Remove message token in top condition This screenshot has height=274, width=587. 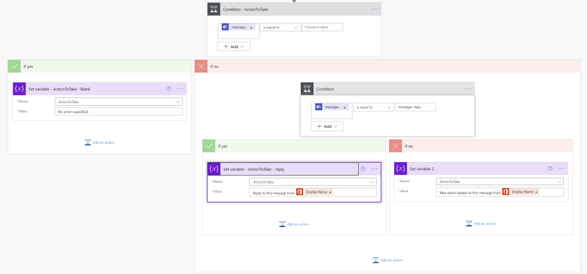[251, 28]
